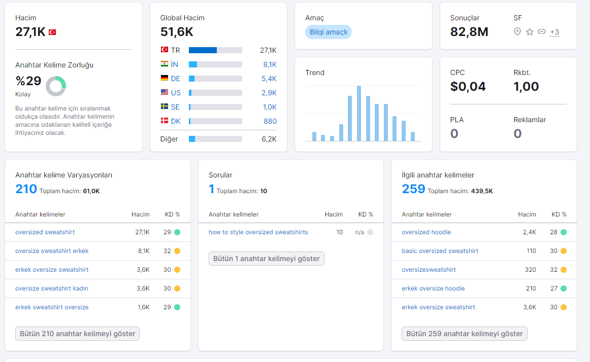Click the link icon under SF
590x362 pixels.
tap(541, 31)
